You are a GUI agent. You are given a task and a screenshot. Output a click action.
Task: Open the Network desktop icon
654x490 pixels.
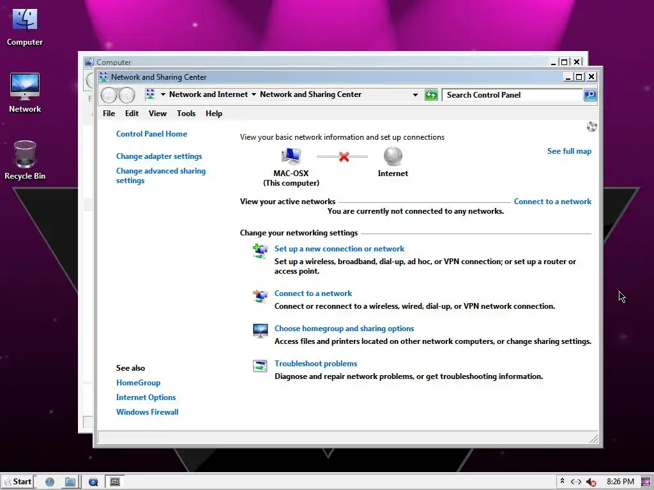point(25,93)
